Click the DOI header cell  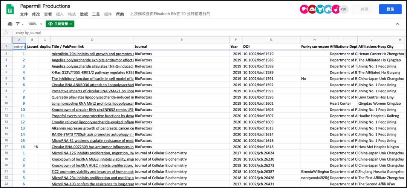[x=271, y=47]
